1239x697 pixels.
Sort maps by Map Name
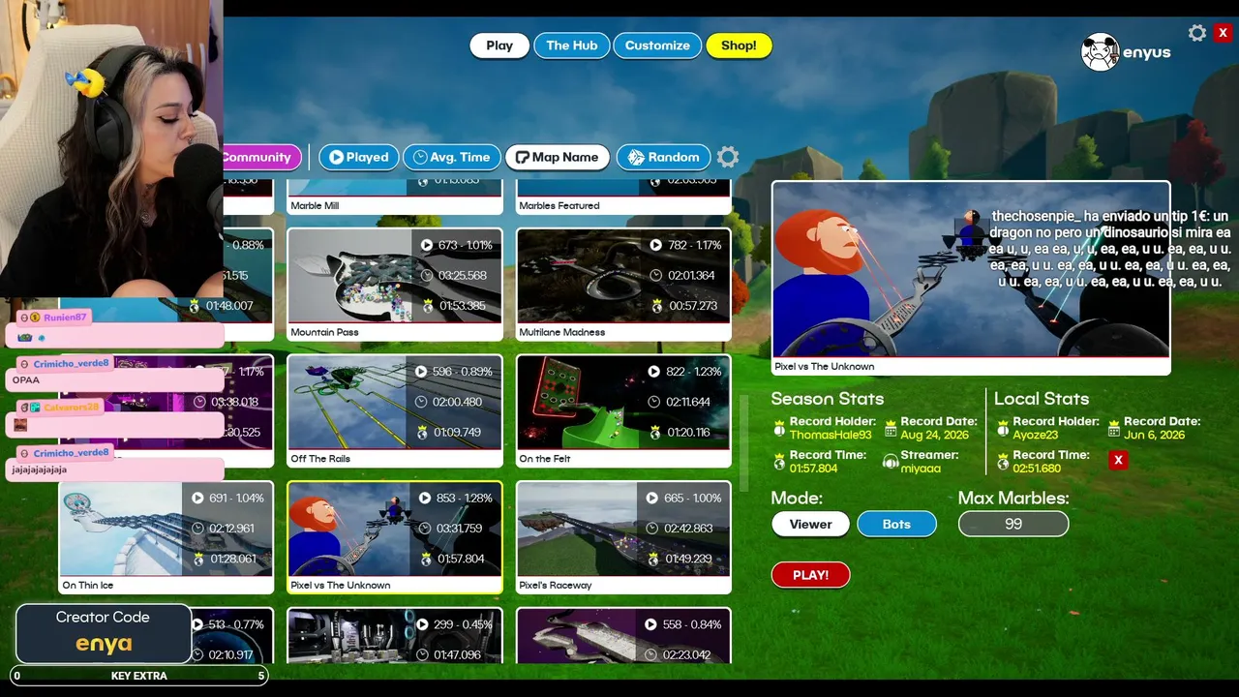tap(558, 157)
